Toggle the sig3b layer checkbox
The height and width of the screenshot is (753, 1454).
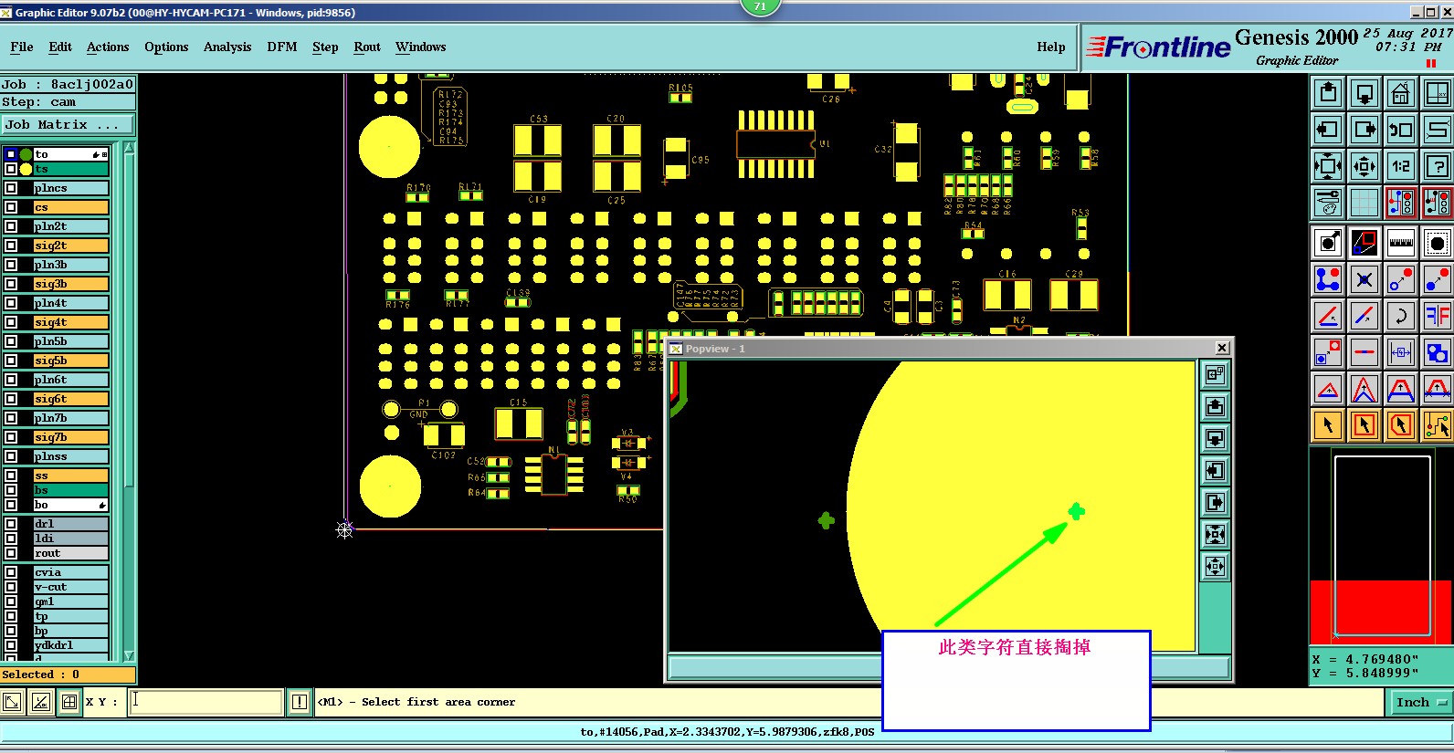11,284
